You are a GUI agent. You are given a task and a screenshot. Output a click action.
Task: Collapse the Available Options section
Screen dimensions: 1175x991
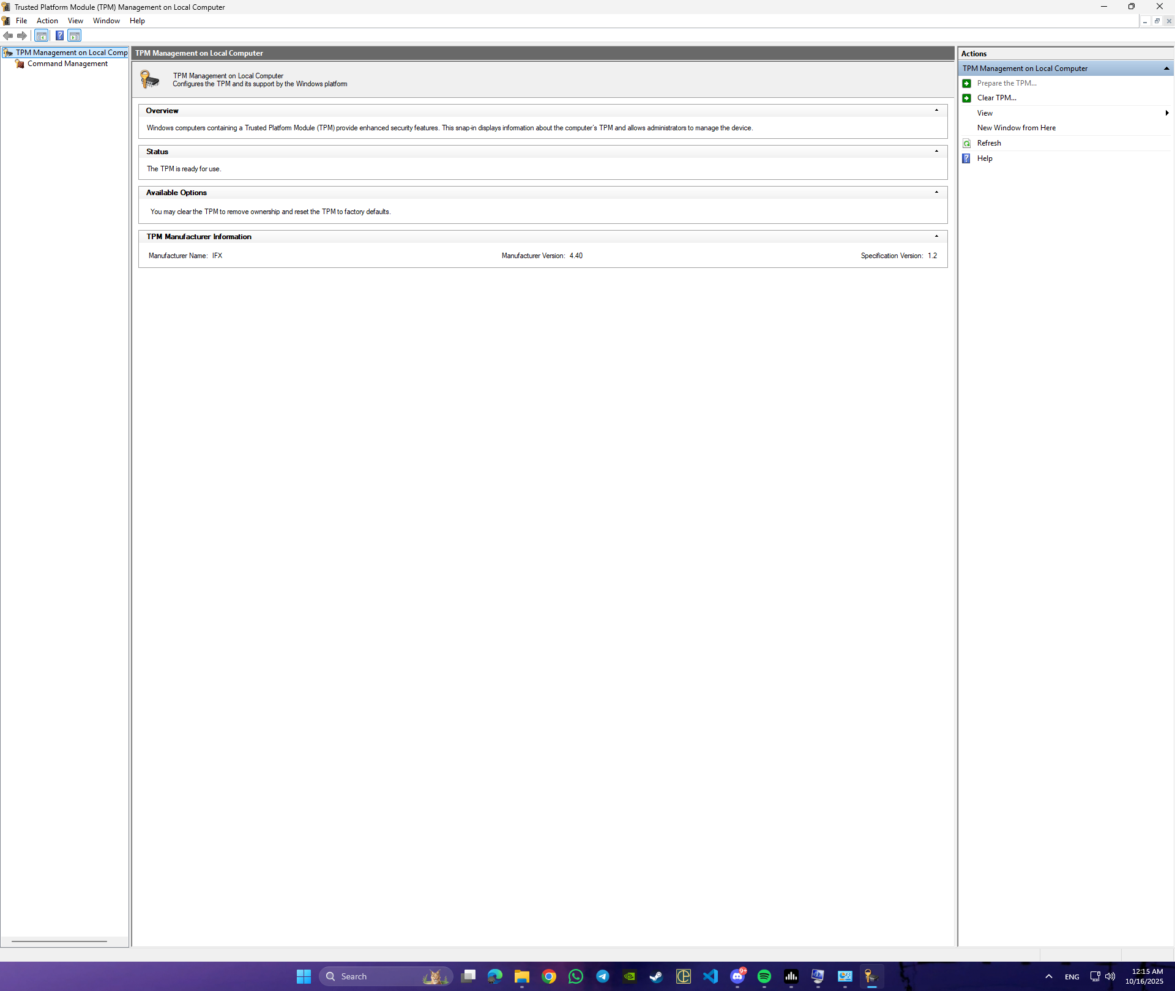tap(936, 193)
